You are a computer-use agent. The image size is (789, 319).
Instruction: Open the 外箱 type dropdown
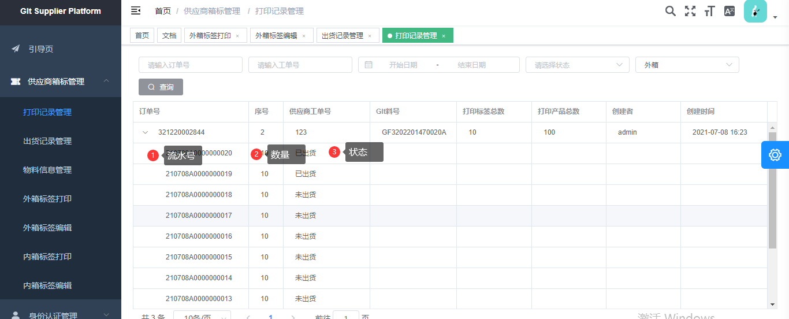[687, 65]
